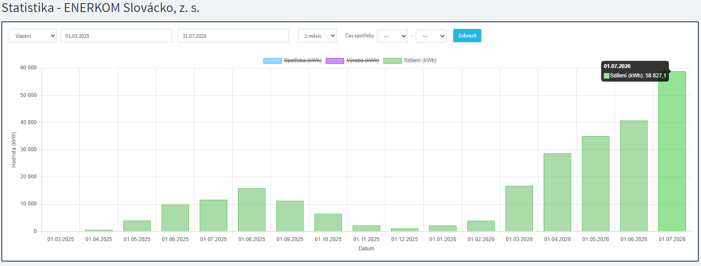Viewport: 701px width, 266px height.
Task: Expand the first Čas spotřeby time dropdown
Action: point(392,36)
